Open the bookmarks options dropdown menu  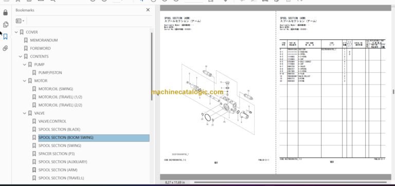tap(20, 21)
